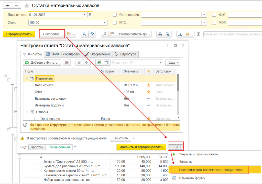Click the find-next magnifier icon
The height and width of the screenshot is (184, 262).
tap(92, 34)
